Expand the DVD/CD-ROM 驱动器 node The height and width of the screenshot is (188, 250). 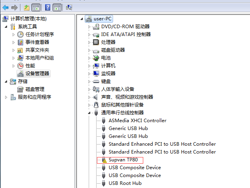click(89, 27)
